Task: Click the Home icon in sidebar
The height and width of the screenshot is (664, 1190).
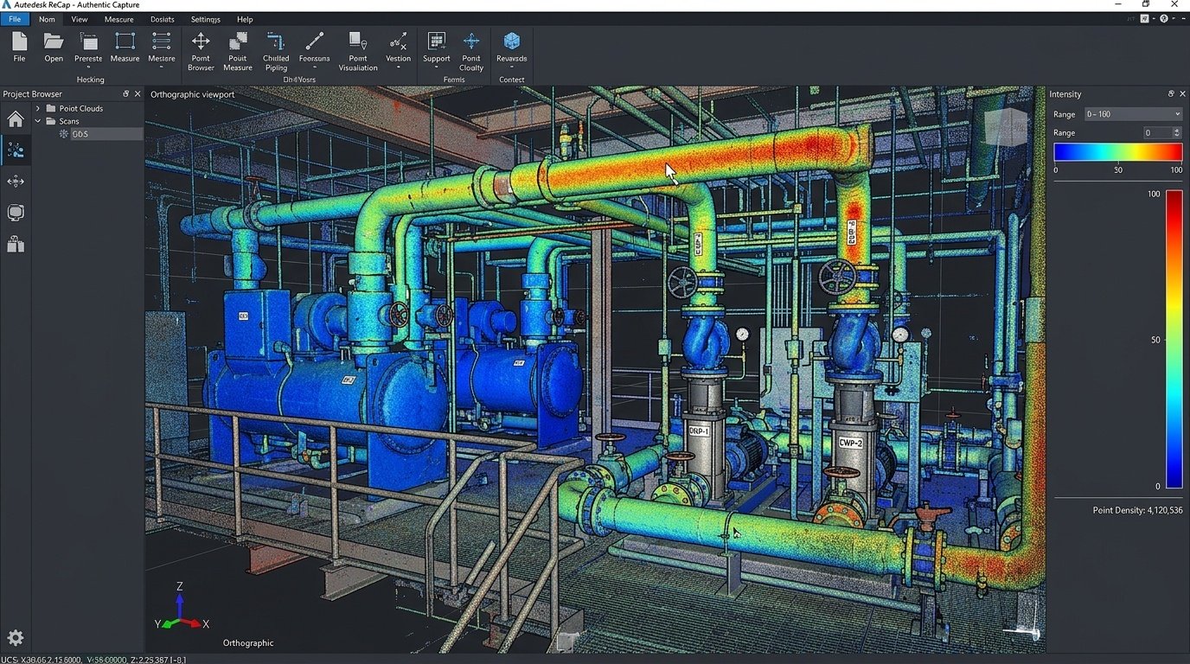Action: 16,119
